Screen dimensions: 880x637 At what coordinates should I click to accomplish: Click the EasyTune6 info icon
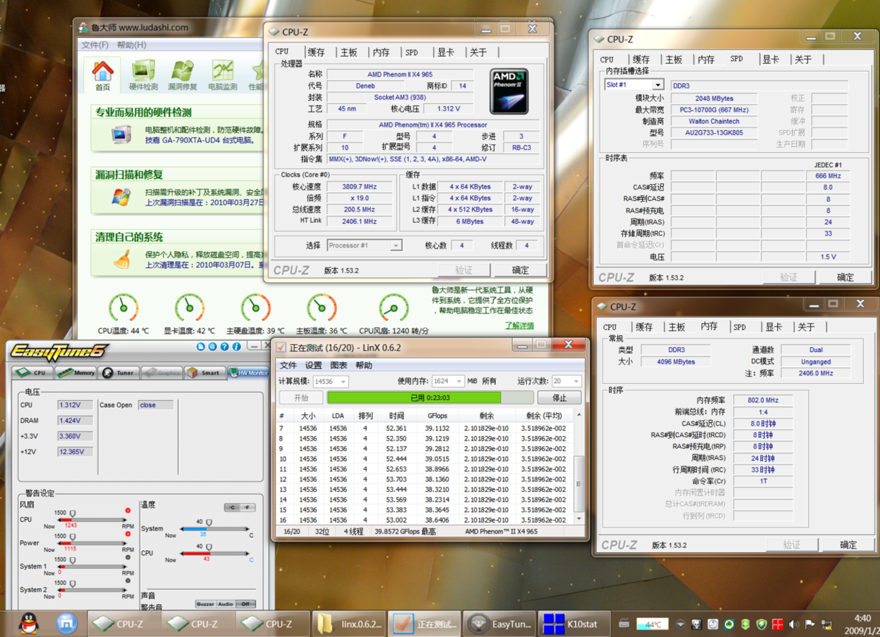pyautogui.click(x=236, y=347)
